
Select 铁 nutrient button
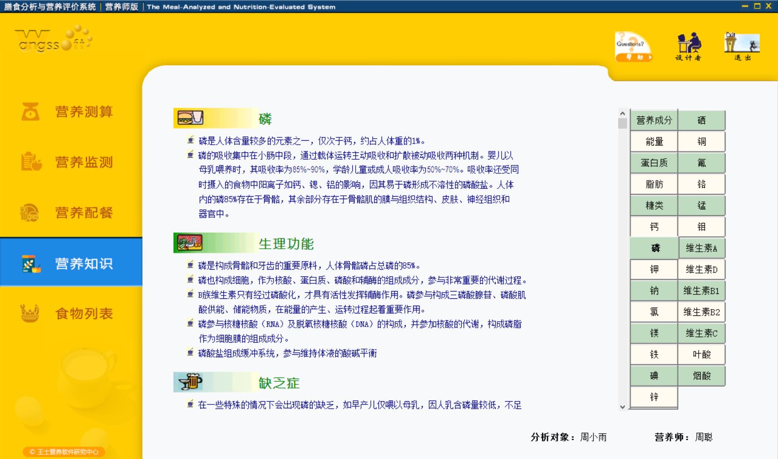point(654,354)
